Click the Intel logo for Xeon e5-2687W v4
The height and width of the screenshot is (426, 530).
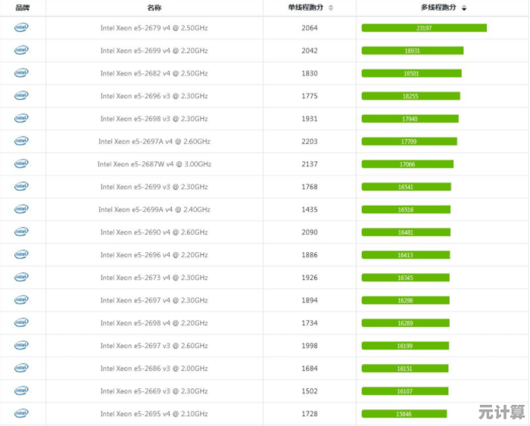pos(21,164)
